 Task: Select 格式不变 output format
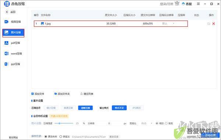point(119,108)
